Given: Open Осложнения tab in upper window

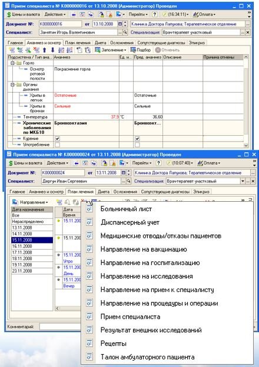Looking at the screenshot, I should click(122, 43).
